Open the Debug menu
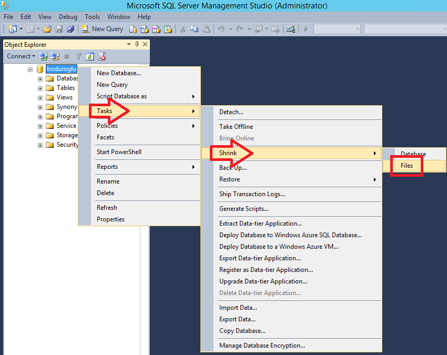447x355 pixels. tap(68, 17)
